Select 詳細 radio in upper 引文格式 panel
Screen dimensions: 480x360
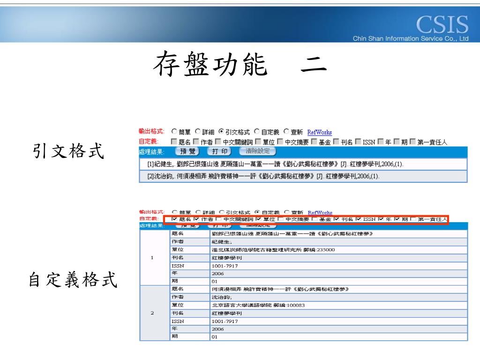[197, 132]
